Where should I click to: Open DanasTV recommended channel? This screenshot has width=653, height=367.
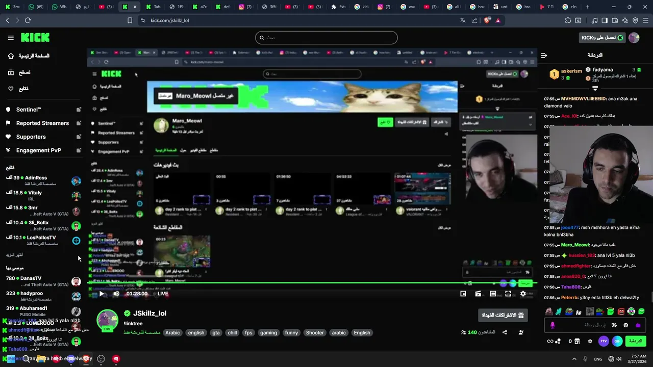click(43, 281)
